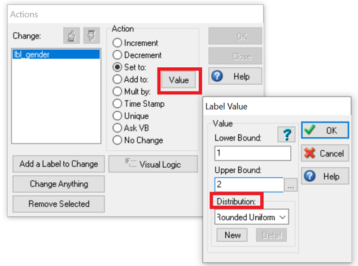Click the blue question mark in Label Value

286,134
